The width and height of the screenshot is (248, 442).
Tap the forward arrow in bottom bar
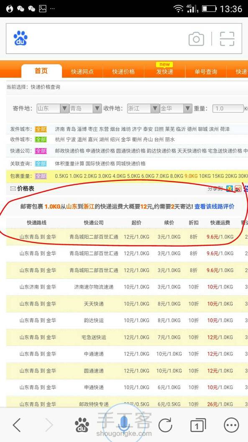click(x=49, y=425)
